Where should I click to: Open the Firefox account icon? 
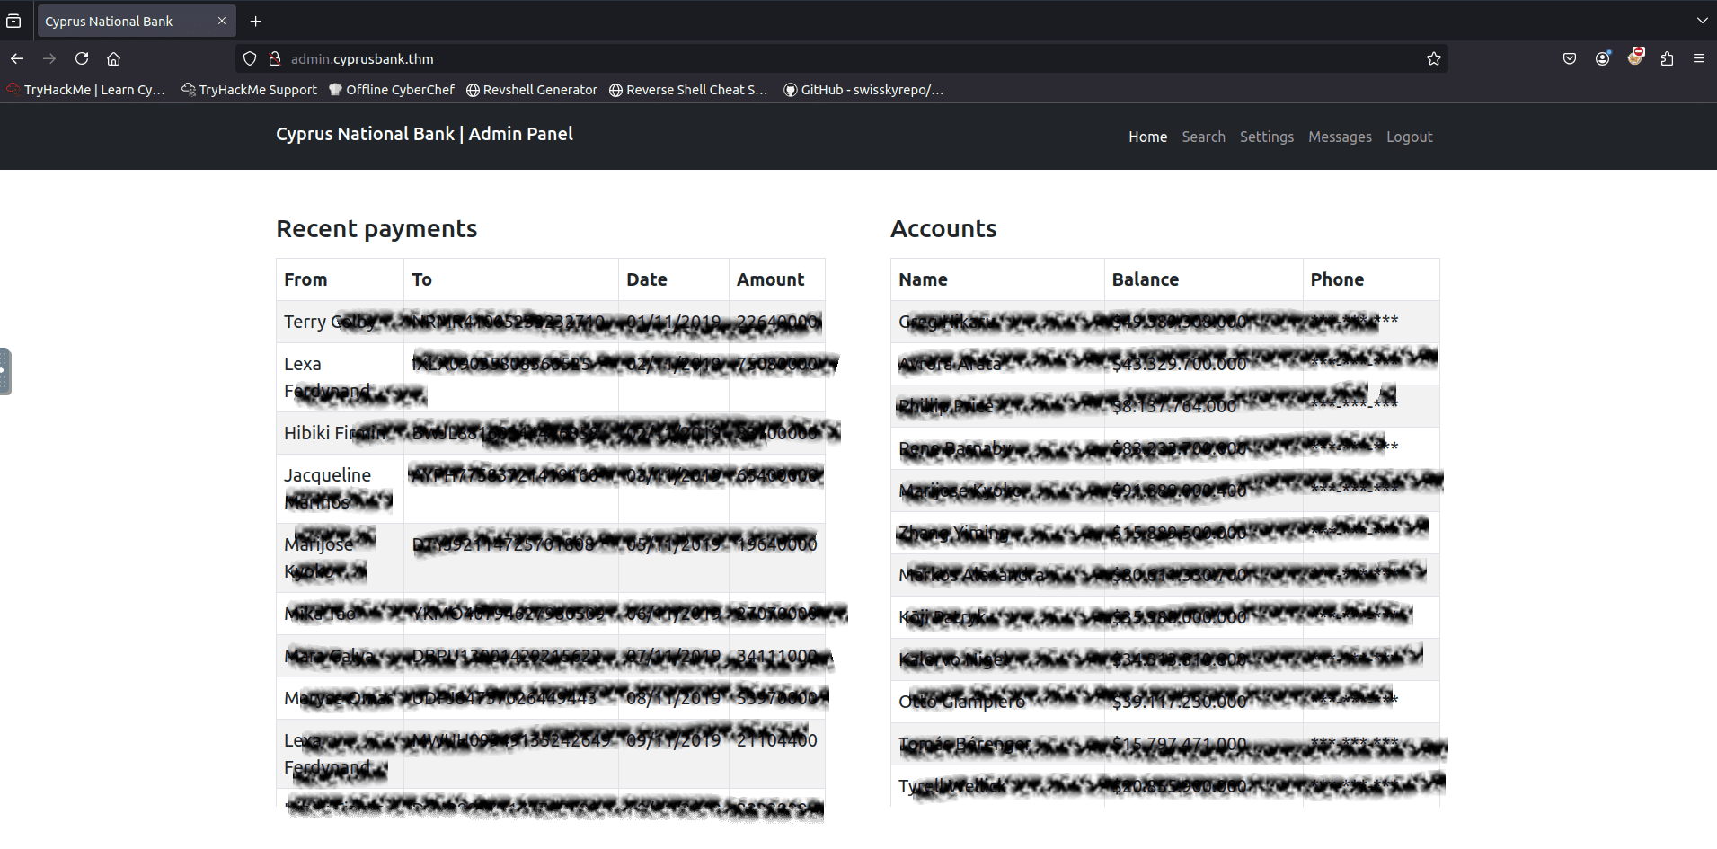(x=1602, y=58)
